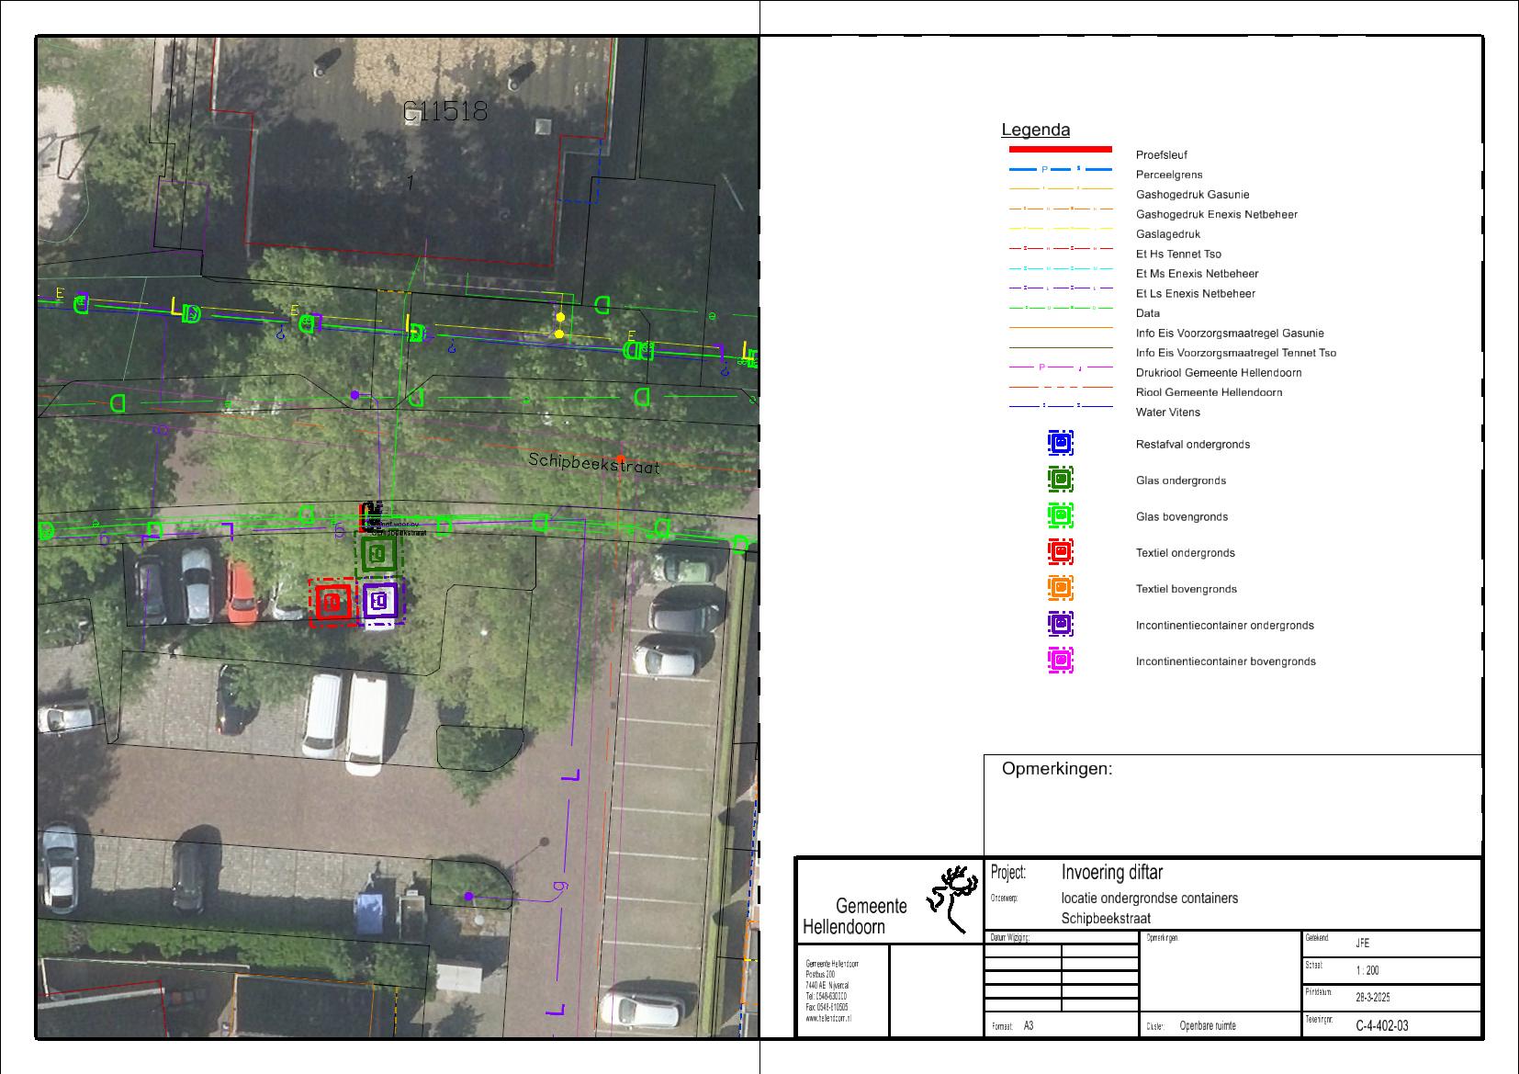Click the www.hellendoorn.nl website address

point(828,1019)
